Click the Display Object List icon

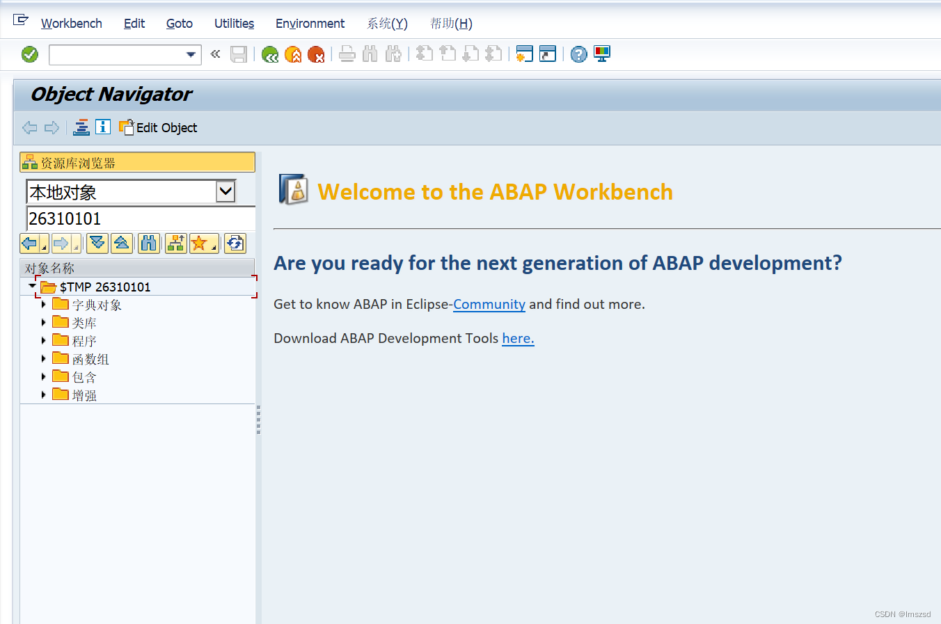click(81, 127)
